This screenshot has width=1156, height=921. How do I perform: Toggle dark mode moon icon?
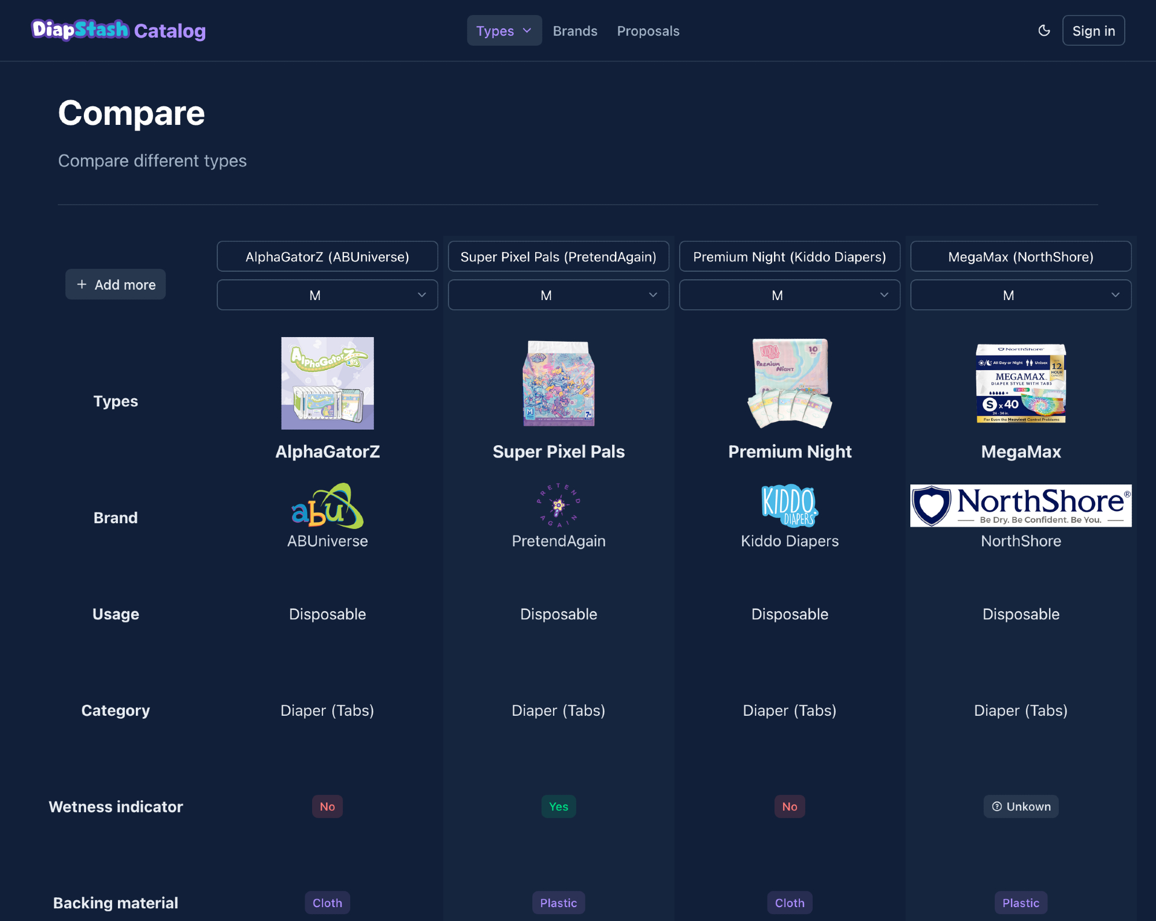[x=1044, y=31]
